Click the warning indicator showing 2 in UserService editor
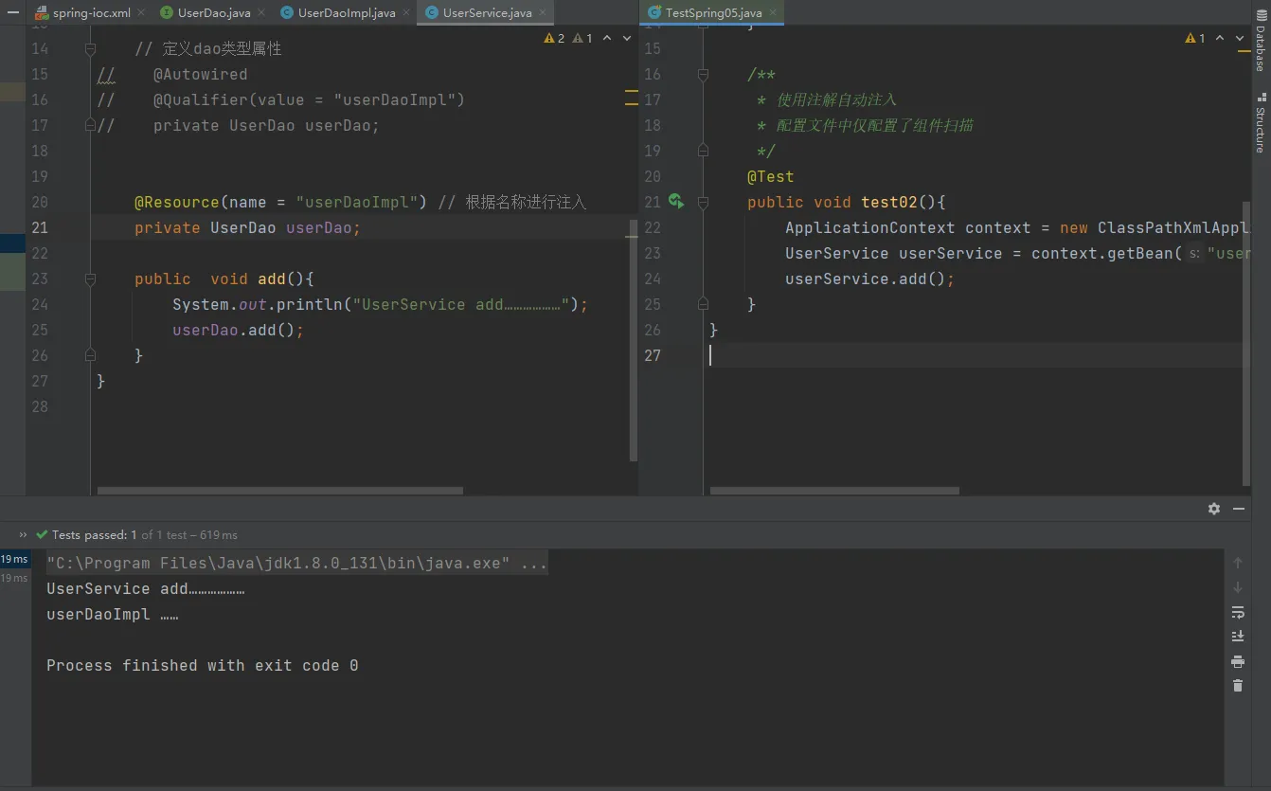This screenshot has width=1271, height=791. click(x=554, y=39)
